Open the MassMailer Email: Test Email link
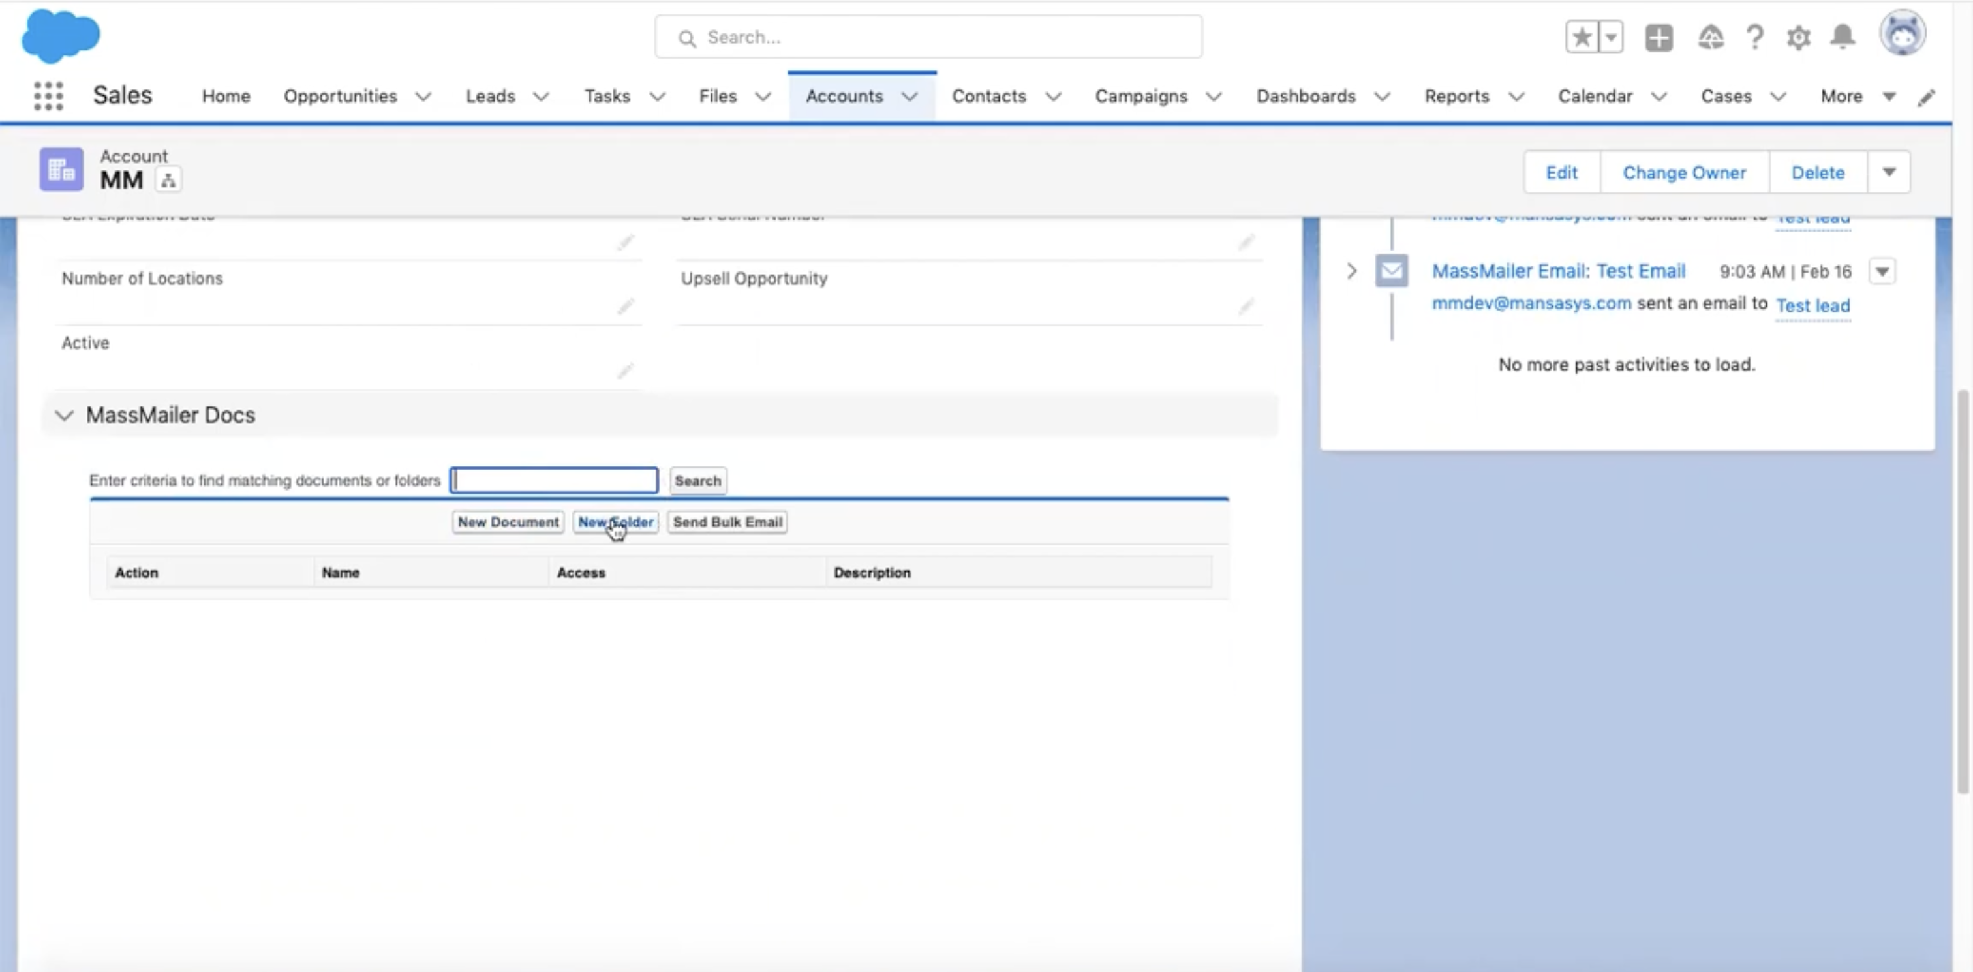This screenshot has height=972, width=1973. [x=1559, y=271]
